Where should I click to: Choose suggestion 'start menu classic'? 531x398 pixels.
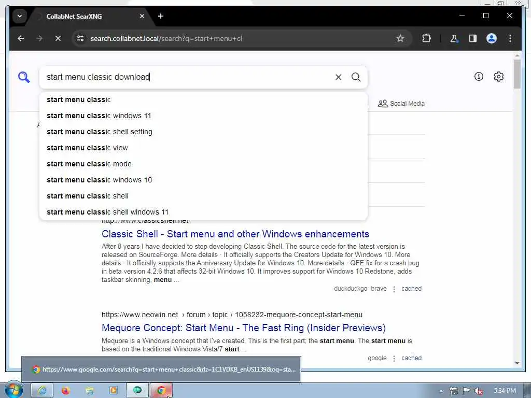click(203, 99)
